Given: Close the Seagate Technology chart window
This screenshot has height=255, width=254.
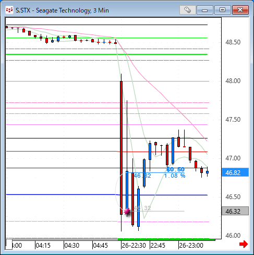Looking at the screenshot, I should coord(240,10).
